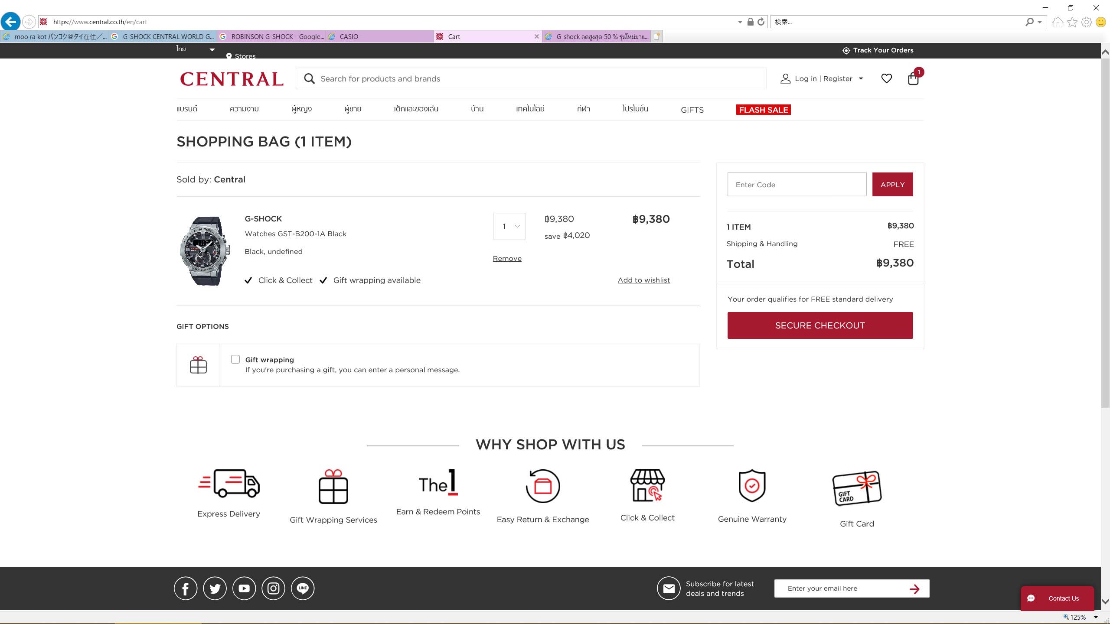Click the Remove link for G-SHOCK watch

pos(507,258)
